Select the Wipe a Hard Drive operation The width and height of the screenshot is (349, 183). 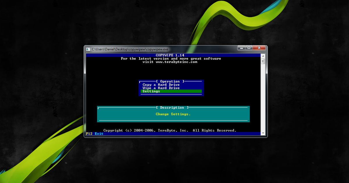tap(161, 88)
